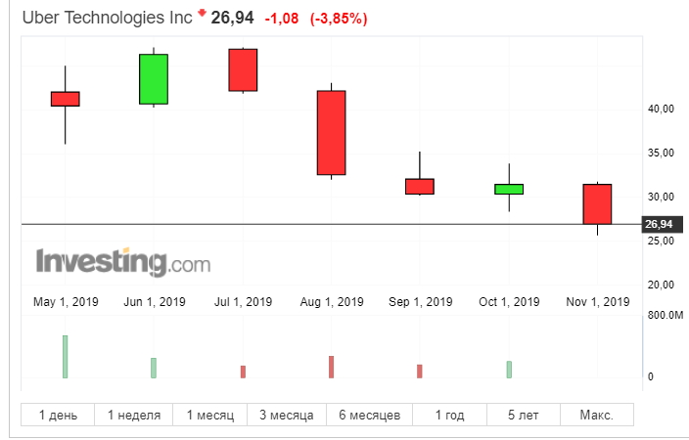Choose the 1 месяц period tab

[210, 416]
